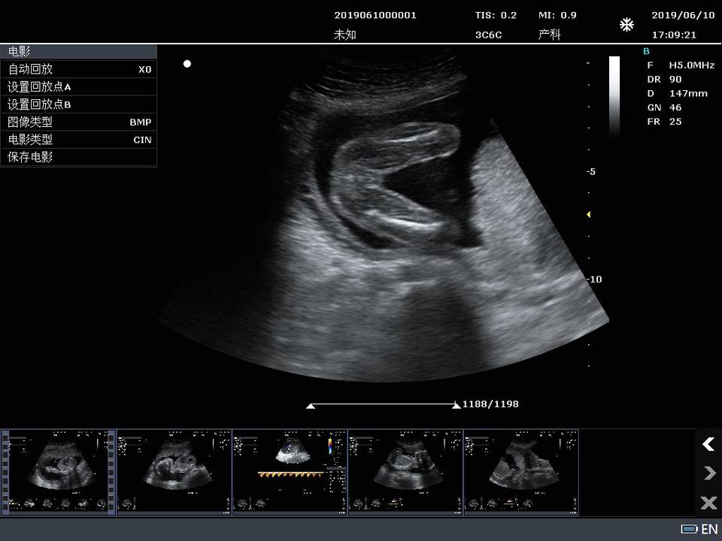Click probe model 3C6C label
Viewport: 722px width, 541px height.
[489, 35]
